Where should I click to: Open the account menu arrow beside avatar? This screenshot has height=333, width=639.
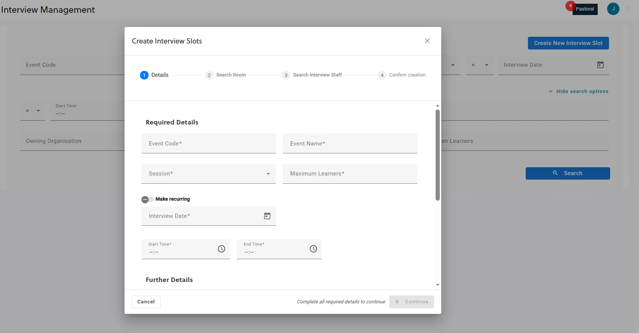click(x=627, y=9)
